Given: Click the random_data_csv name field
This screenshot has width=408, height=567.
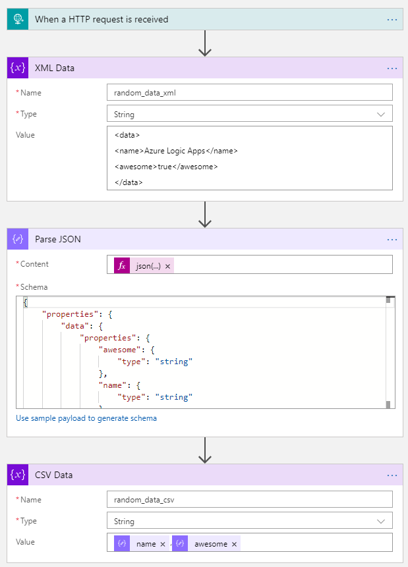Looking at the screenshot, I should click(x=249, y=499).
